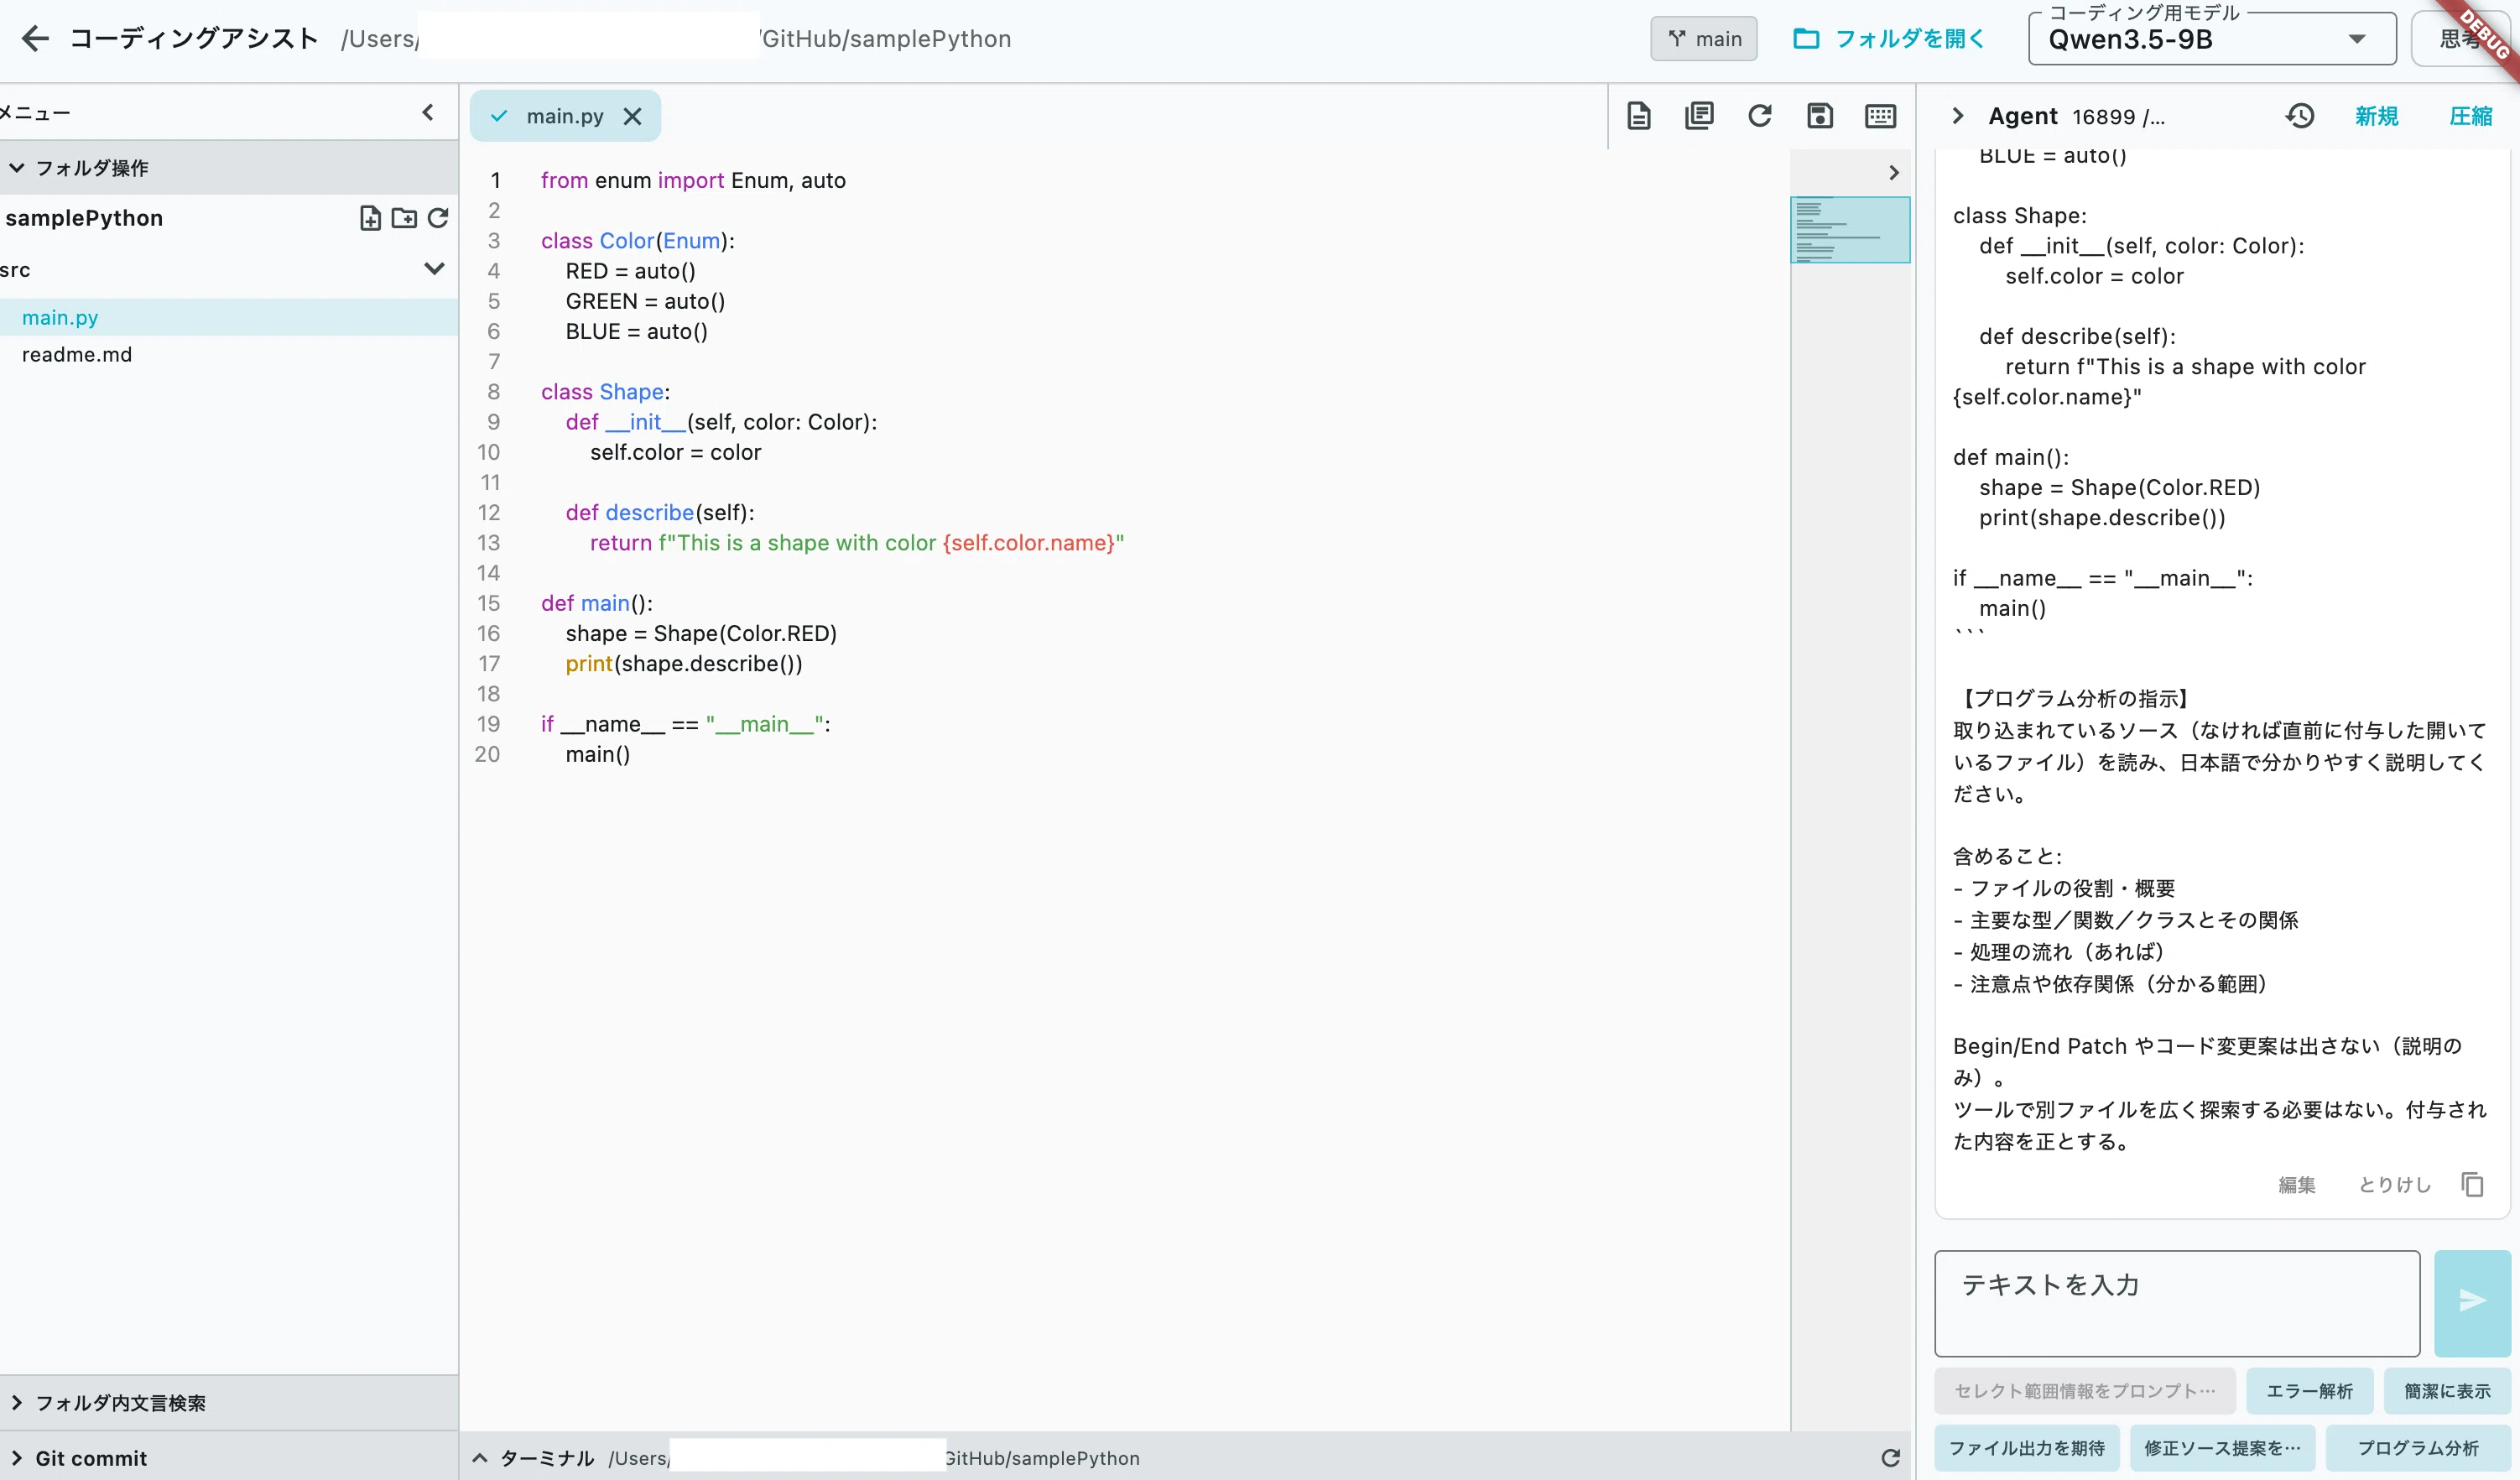Click the エラー解析 quick button
Image resolution: width=2520 pixels, height=1480 pixels.
click(x=2309, y=1391)
